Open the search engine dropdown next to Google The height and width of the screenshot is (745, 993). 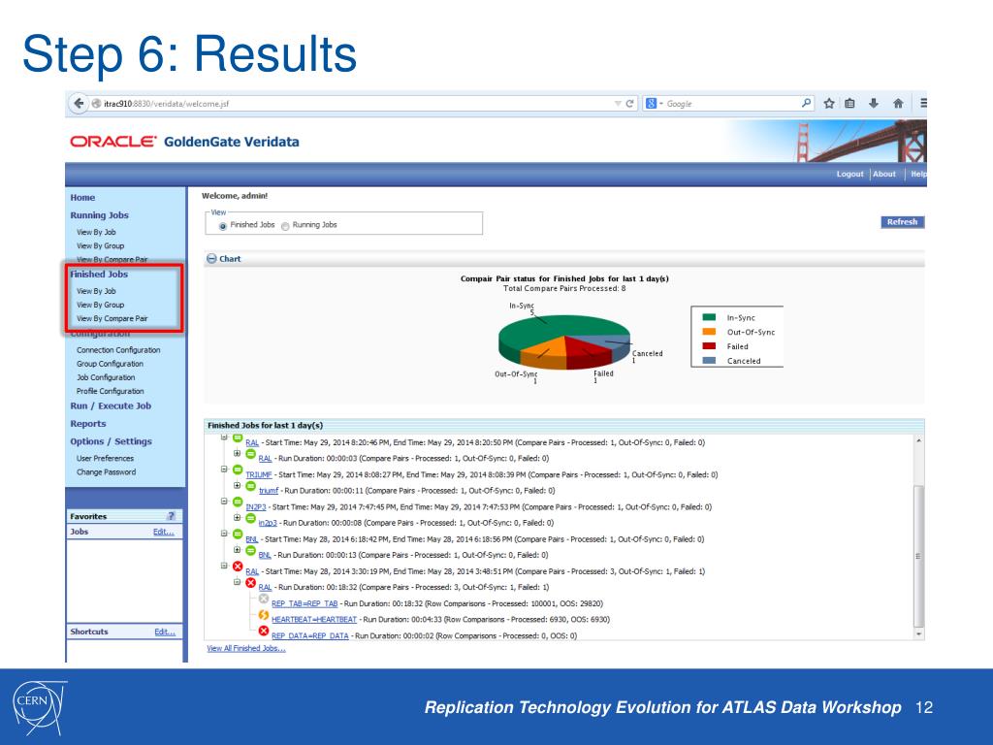pos(661,103)
